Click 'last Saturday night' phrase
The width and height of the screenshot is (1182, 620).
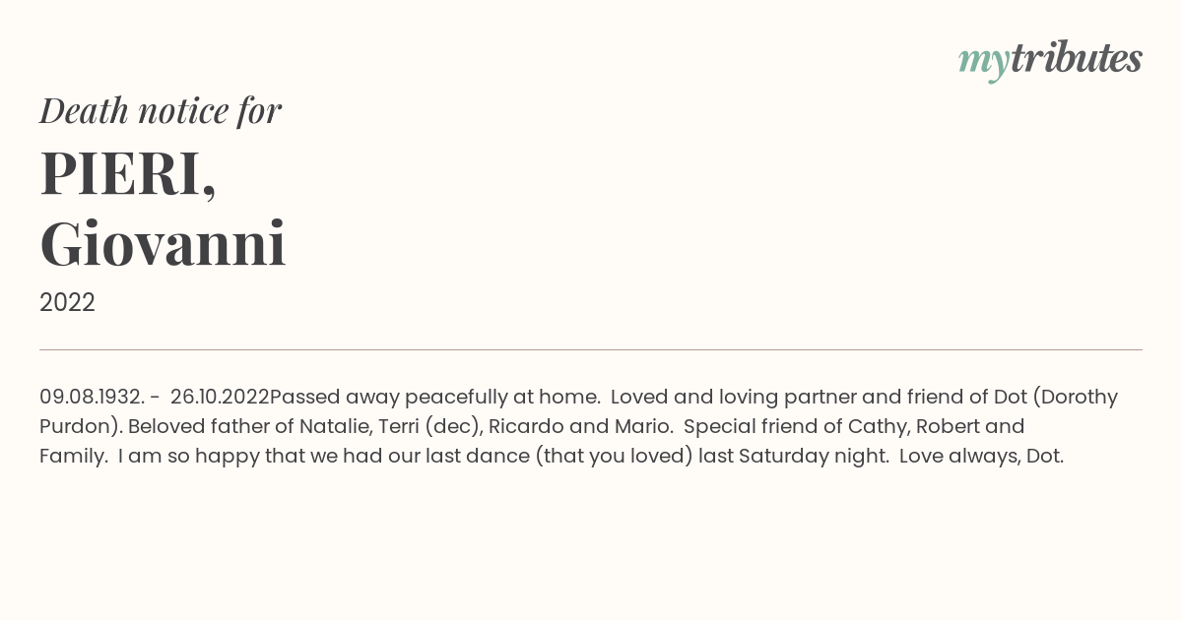(793, 457)
